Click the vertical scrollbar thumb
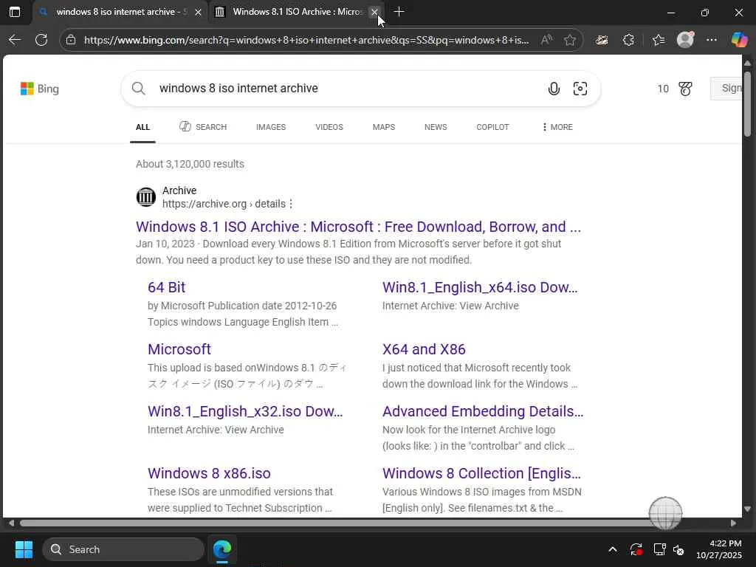756x567 pixels. (747, 103)
